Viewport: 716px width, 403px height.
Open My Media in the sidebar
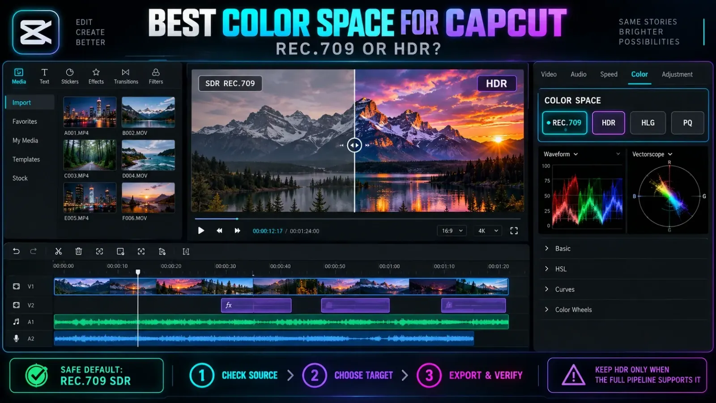(x=25, y=140)
